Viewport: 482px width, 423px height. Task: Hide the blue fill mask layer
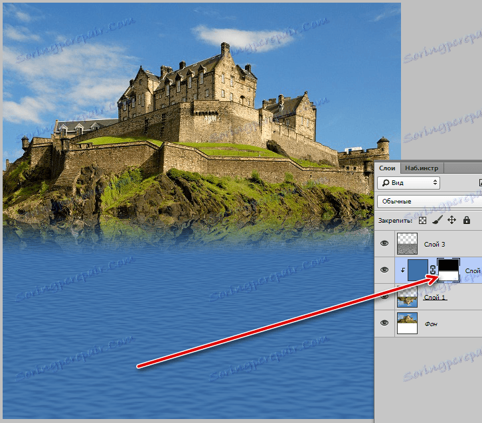[384, 270]
